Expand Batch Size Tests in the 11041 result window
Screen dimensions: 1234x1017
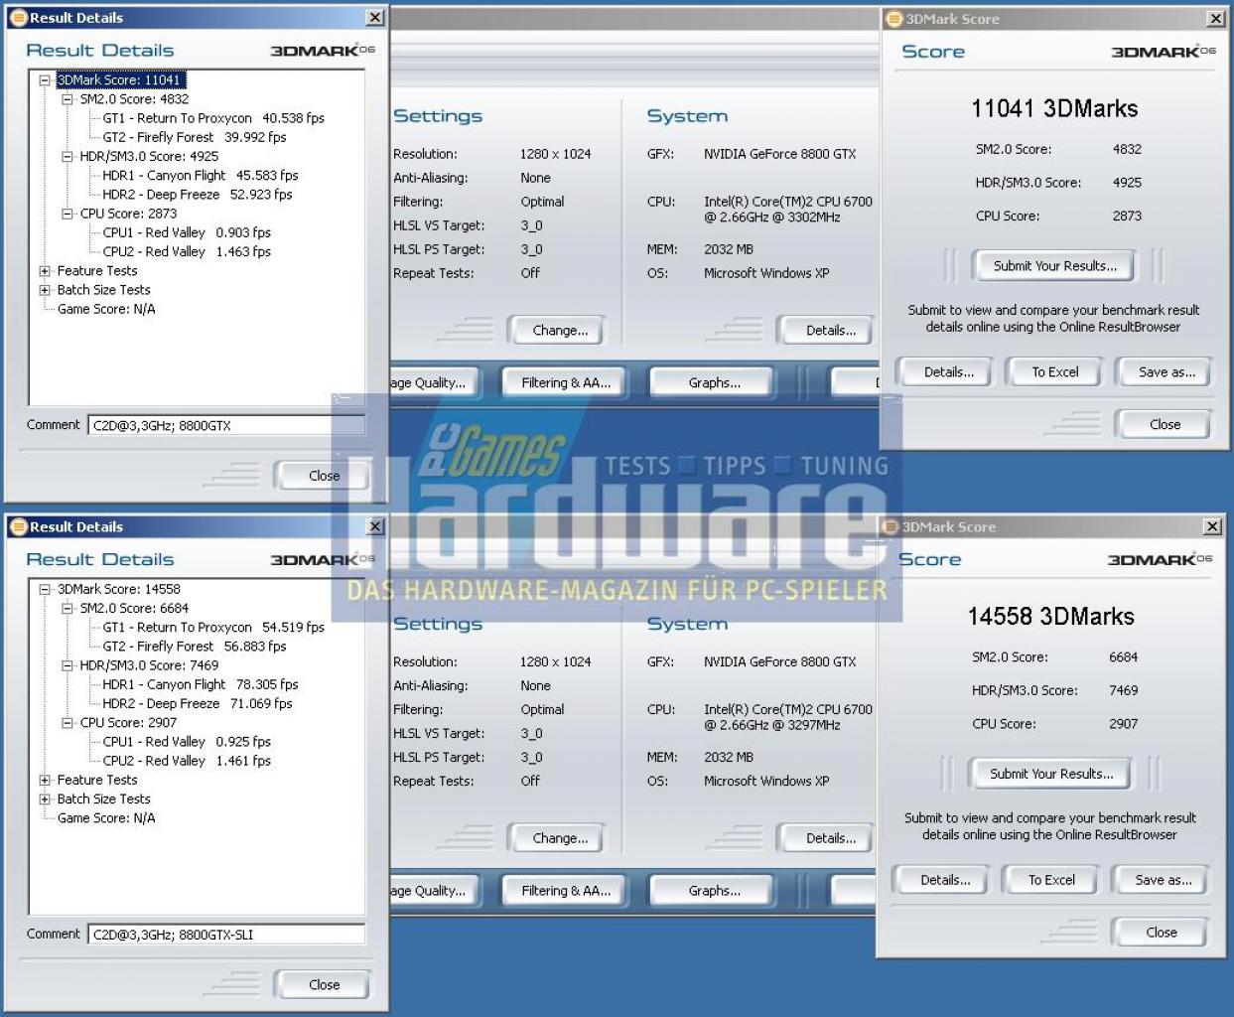45,290
